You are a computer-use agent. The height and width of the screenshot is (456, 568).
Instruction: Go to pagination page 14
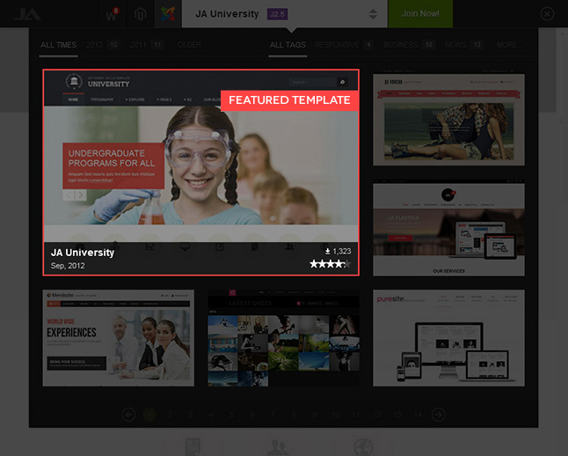coord(418,415)
